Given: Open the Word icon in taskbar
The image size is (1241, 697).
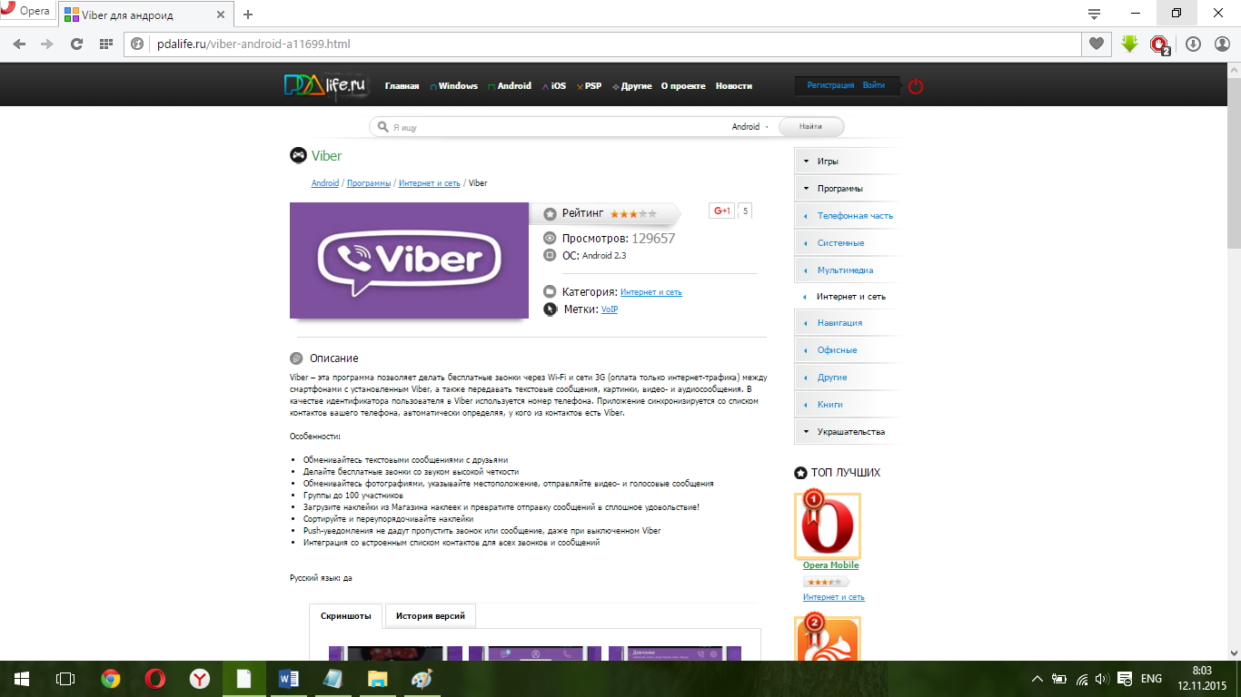Looking at the screenshot, I should pos(289,679).
